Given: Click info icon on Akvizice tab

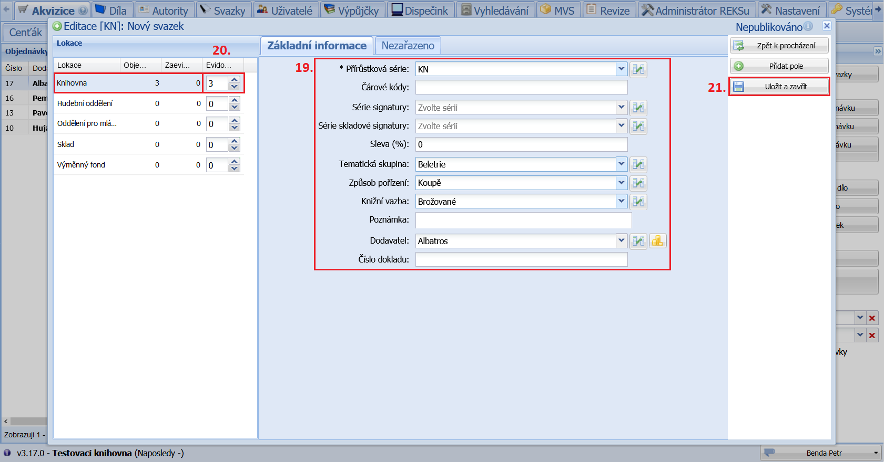Looking at the screenshot, I should pyautogui.click(x=83, y=10).
